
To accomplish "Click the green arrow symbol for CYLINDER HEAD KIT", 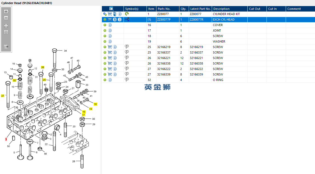I will (127, 14).
